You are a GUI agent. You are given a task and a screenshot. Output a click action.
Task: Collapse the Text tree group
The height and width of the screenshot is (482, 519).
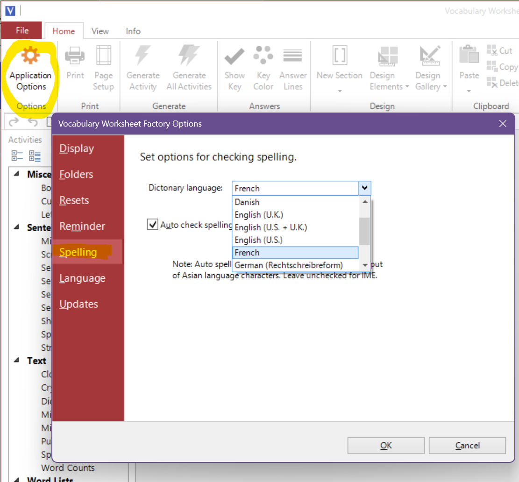tap(16, 360)
